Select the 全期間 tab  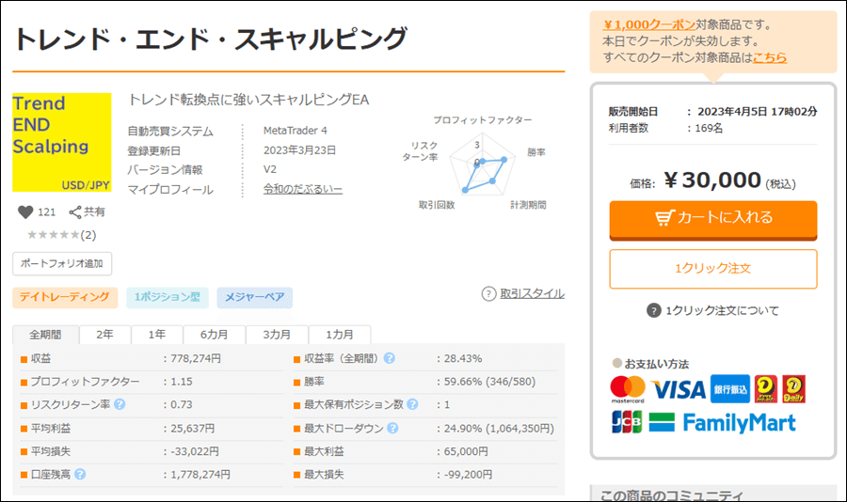(x=45, y=335)
